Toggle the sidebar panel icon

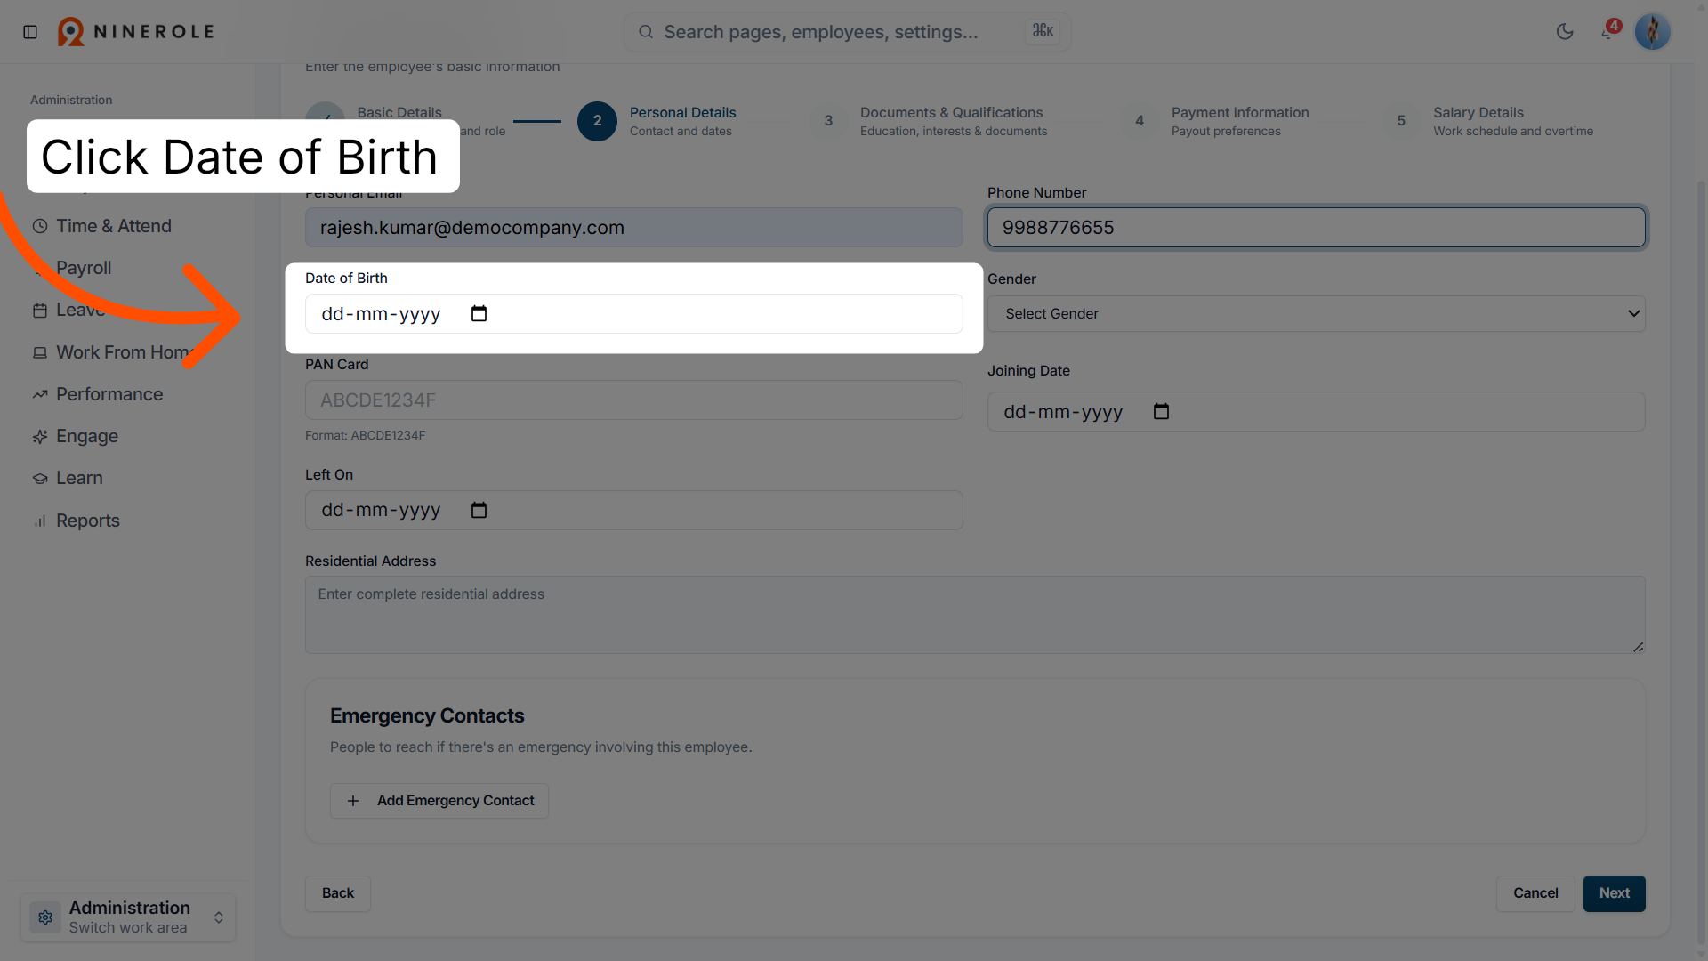pyautogui.click(x=30, y=32)
